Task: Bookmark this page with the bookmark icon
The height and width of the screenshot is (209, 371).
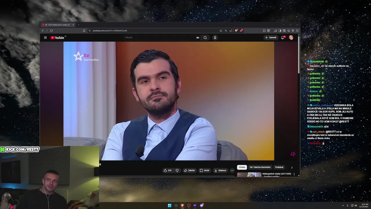Action: click(x=84, y=30)
